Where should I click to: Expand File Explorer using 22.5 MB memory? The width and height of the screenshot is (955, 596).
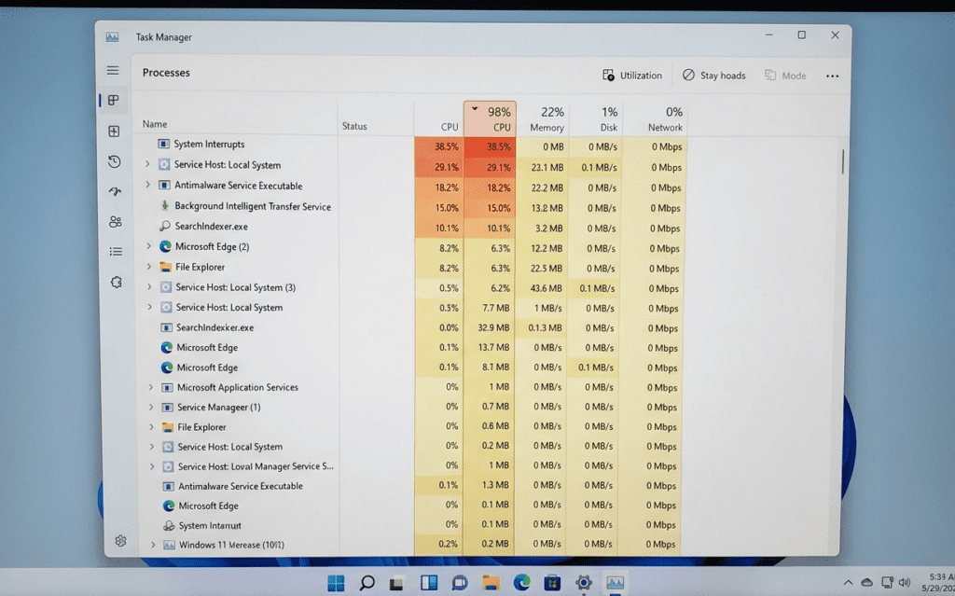148,267
